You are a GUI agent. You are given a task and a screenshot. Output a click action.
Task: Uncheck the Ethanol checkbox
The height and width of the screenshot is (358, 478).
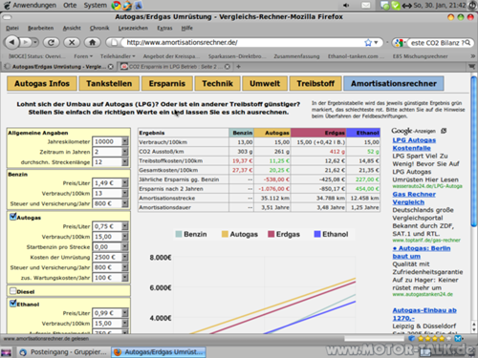(13, 304)
